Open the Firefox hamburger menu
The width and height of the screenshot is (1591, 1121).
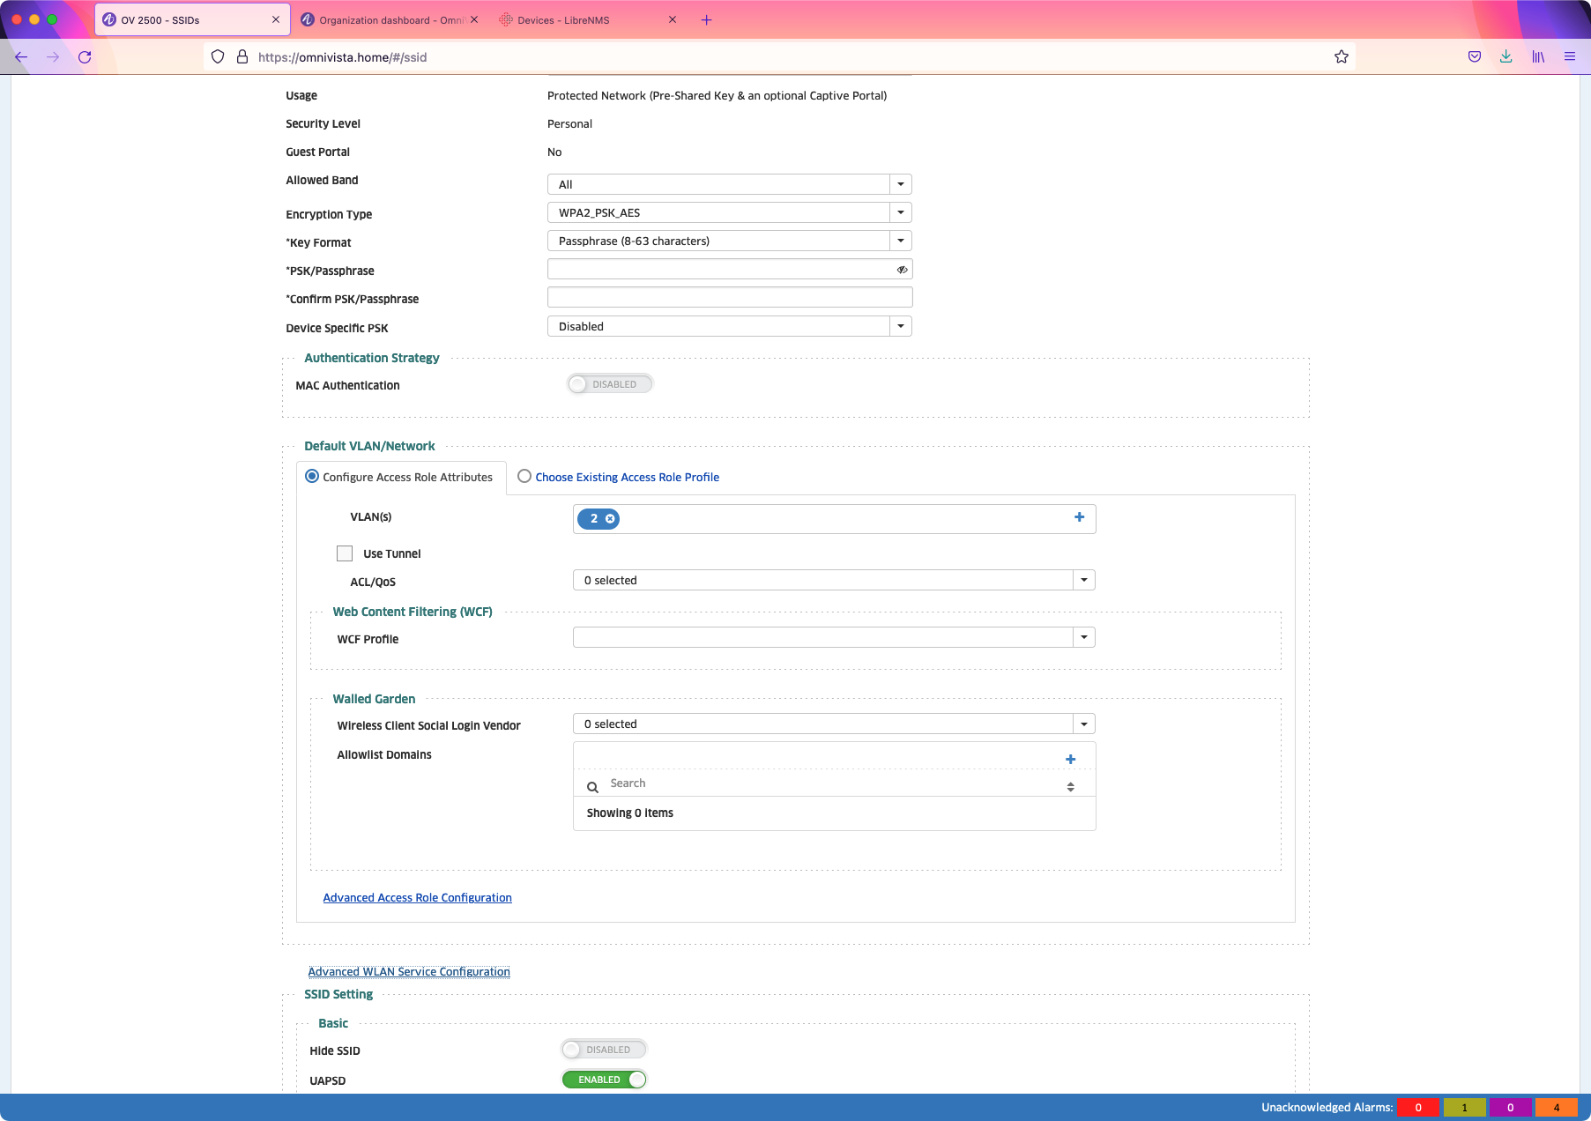point(1569,57)
